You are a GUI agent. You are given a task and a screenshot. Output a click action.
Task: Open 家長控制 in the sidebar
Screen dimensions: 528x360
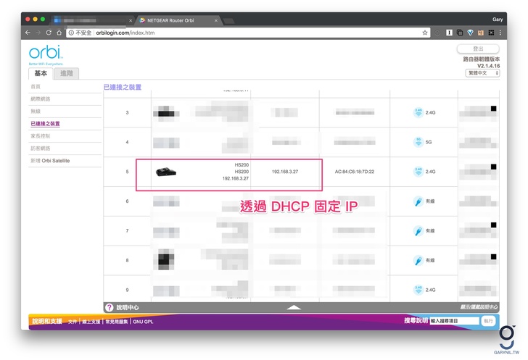click(x=41, y=136)
